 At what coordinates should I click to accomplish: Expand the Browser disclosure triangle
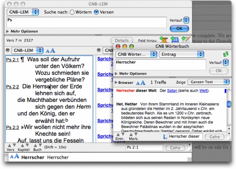116,82
